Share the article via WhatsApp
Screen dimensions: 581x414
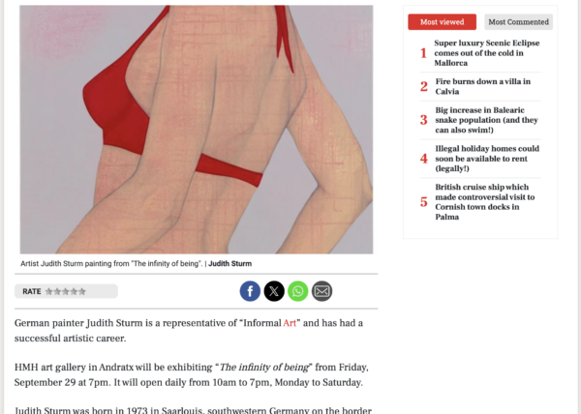(x=298, y=291)
